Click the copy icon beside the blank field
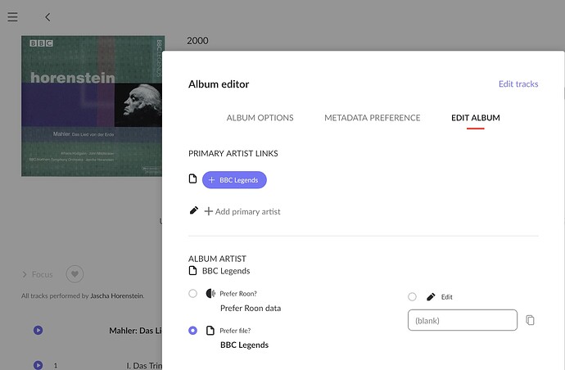 coord(530,320)
